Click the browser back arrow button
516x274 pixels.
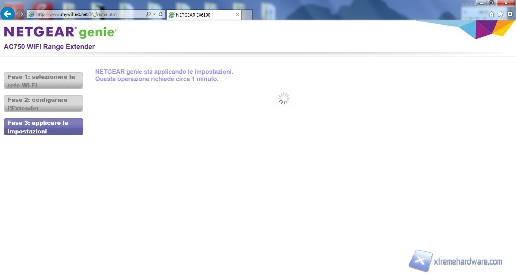8,14
